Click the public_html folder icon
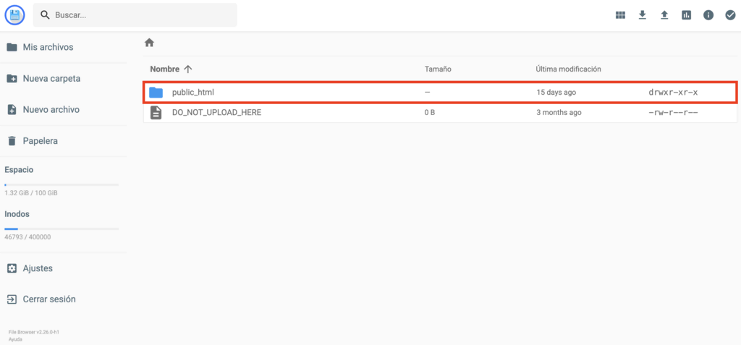This screenshot has width=741, height=345. point(156,93)
